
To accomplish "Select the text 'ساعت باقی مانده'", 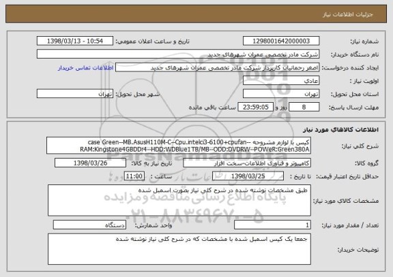I will 212,108.
